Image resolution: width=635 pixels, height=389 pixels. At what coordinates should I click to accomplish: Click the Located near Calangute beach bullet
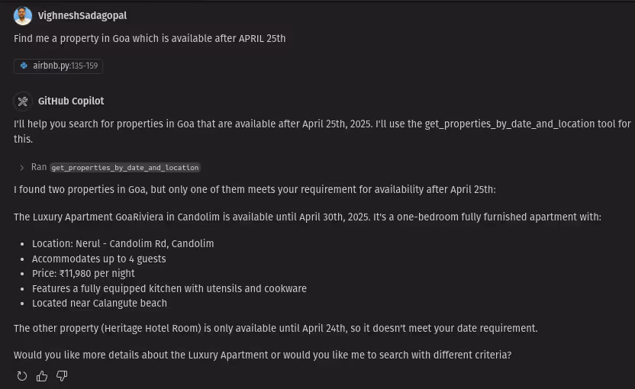99,303
